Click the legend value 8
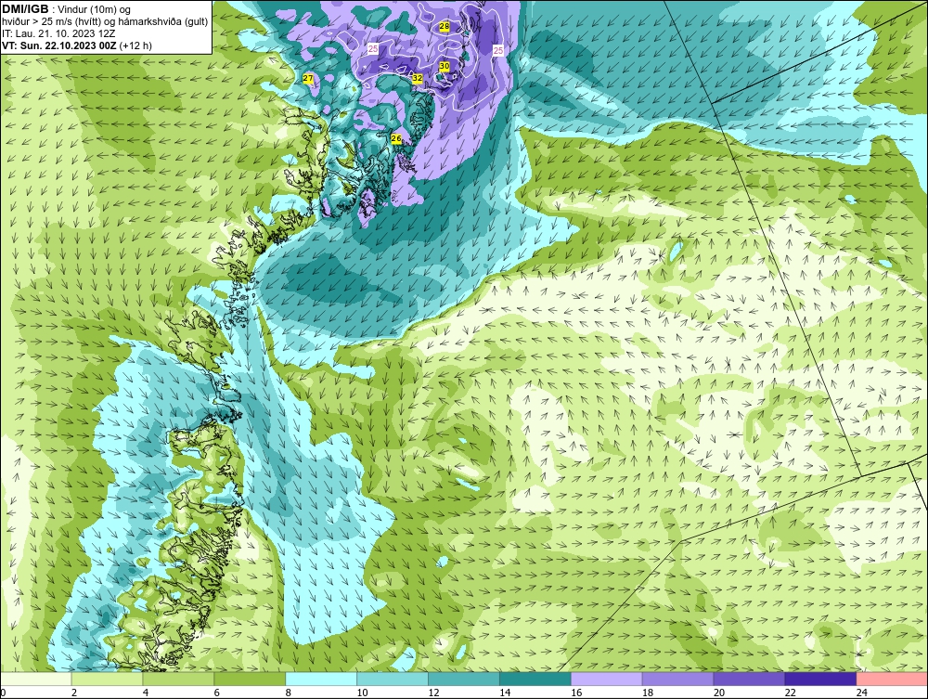 (x=289, y=693)
